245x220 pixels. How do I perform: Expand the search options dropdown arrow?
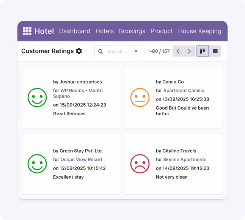coord(136,51)
